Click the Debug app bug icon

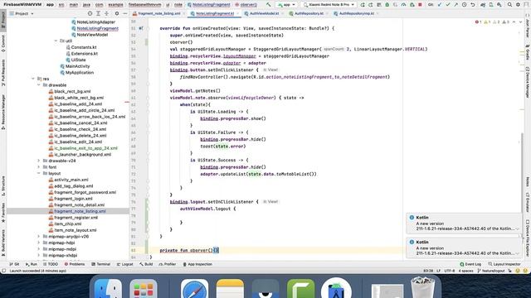pos(387,5)
